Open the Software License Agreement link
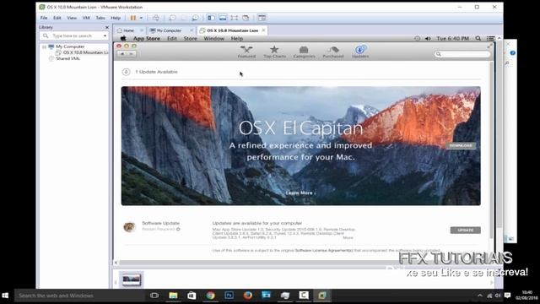540x304 pixels. [324, 250]
